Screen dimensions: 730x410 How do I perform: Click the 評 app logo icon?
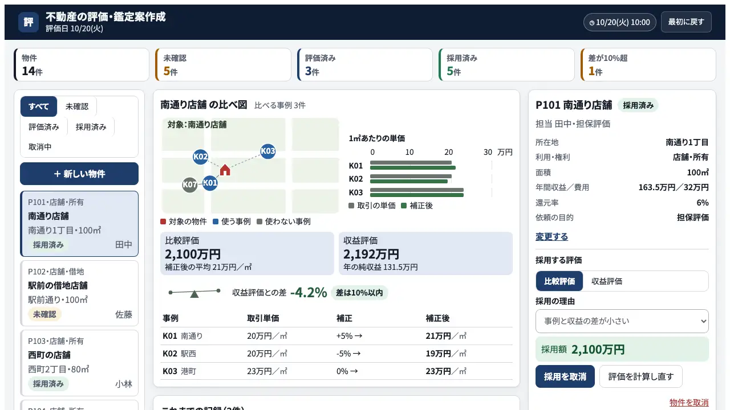[29, 22]
